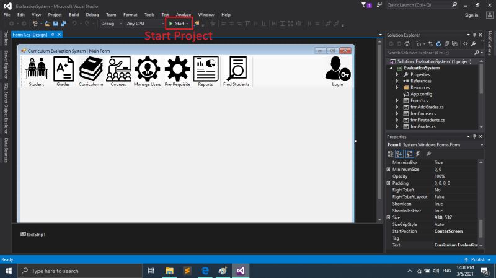Open Visual Studio icon in Windows taskbar
The image size is (496, 278).
[x=241, y=271]
